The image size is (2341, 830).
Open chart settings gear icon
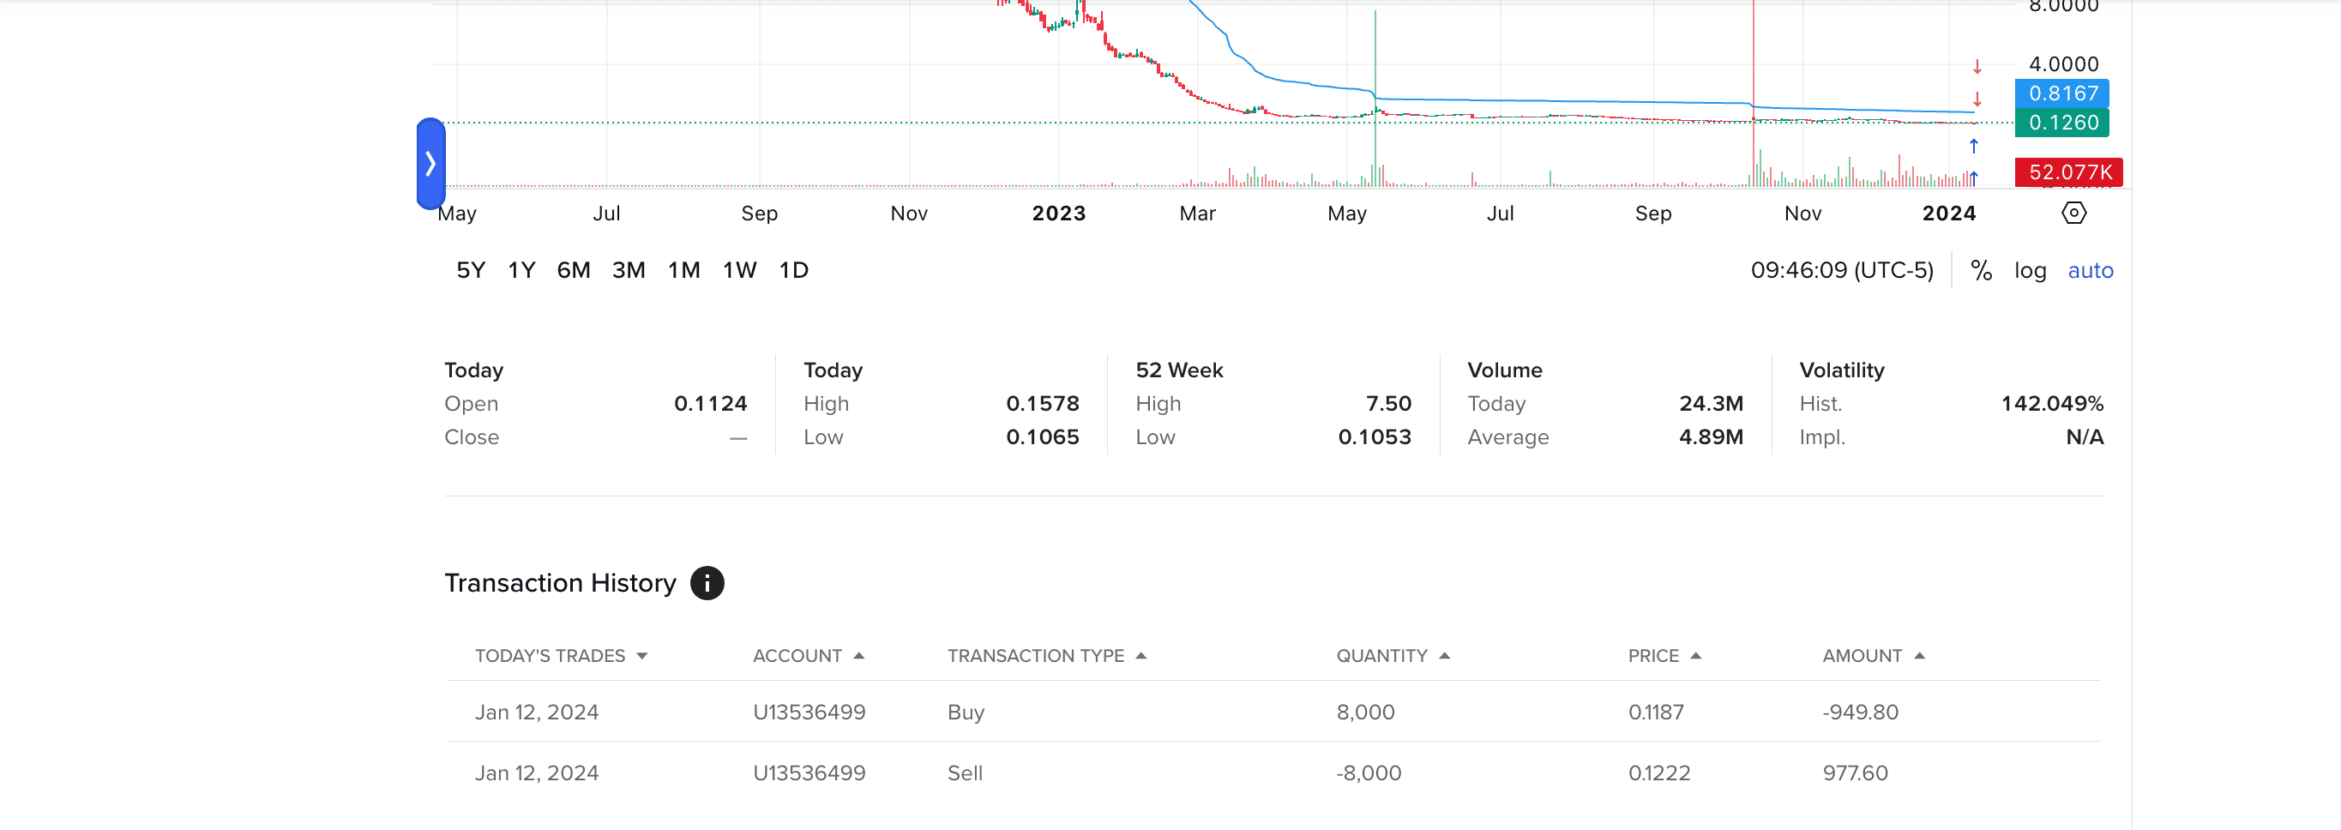click(2073, 213)
